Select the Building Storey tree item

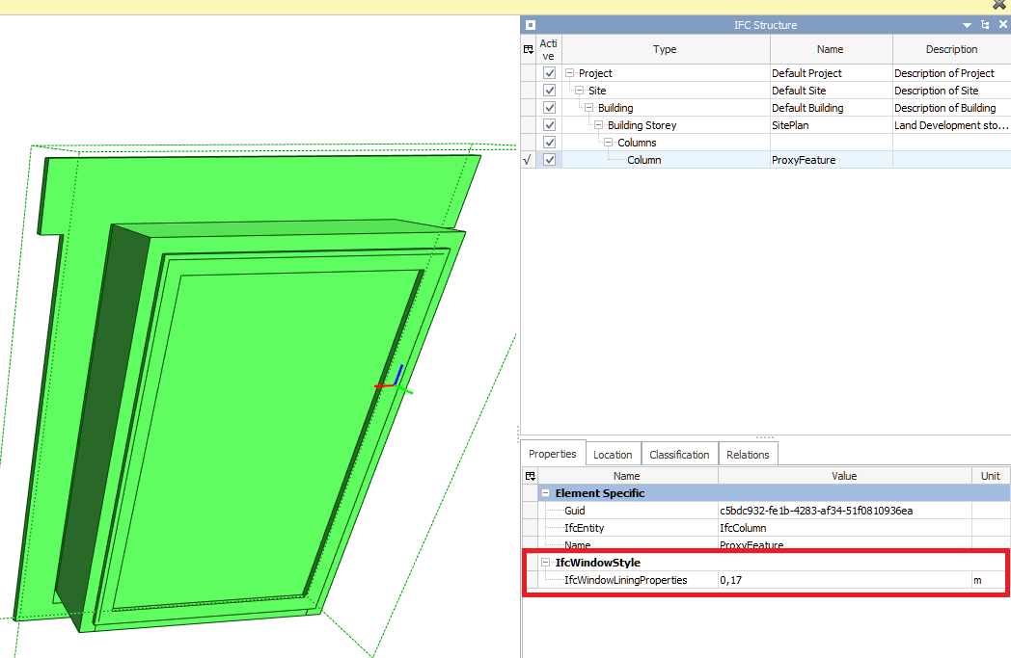[x=642, y=125]
